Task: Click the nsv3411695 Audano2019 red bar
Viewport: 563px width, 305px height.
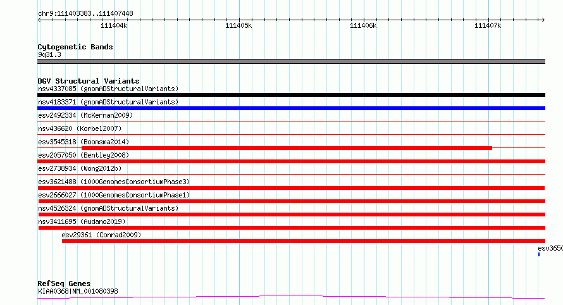Action: (x=292, y=228)
